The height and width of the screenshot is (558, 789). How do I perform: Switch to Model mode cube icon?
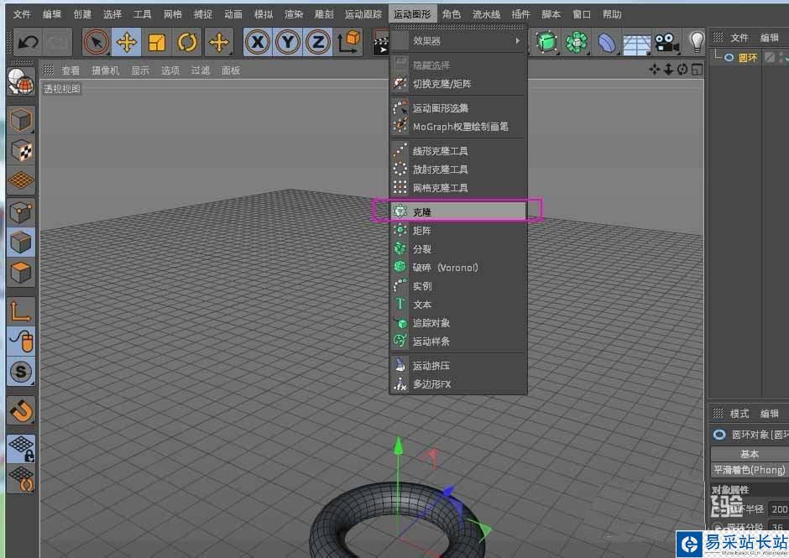pyautogui.click(x=21, y=120)
